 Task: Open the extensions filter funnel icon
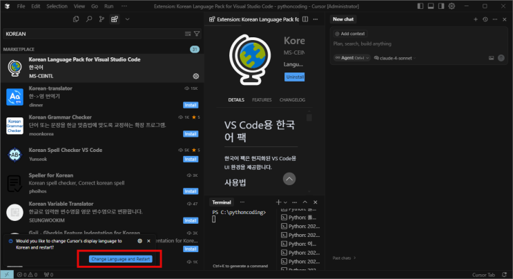point(197,34)
